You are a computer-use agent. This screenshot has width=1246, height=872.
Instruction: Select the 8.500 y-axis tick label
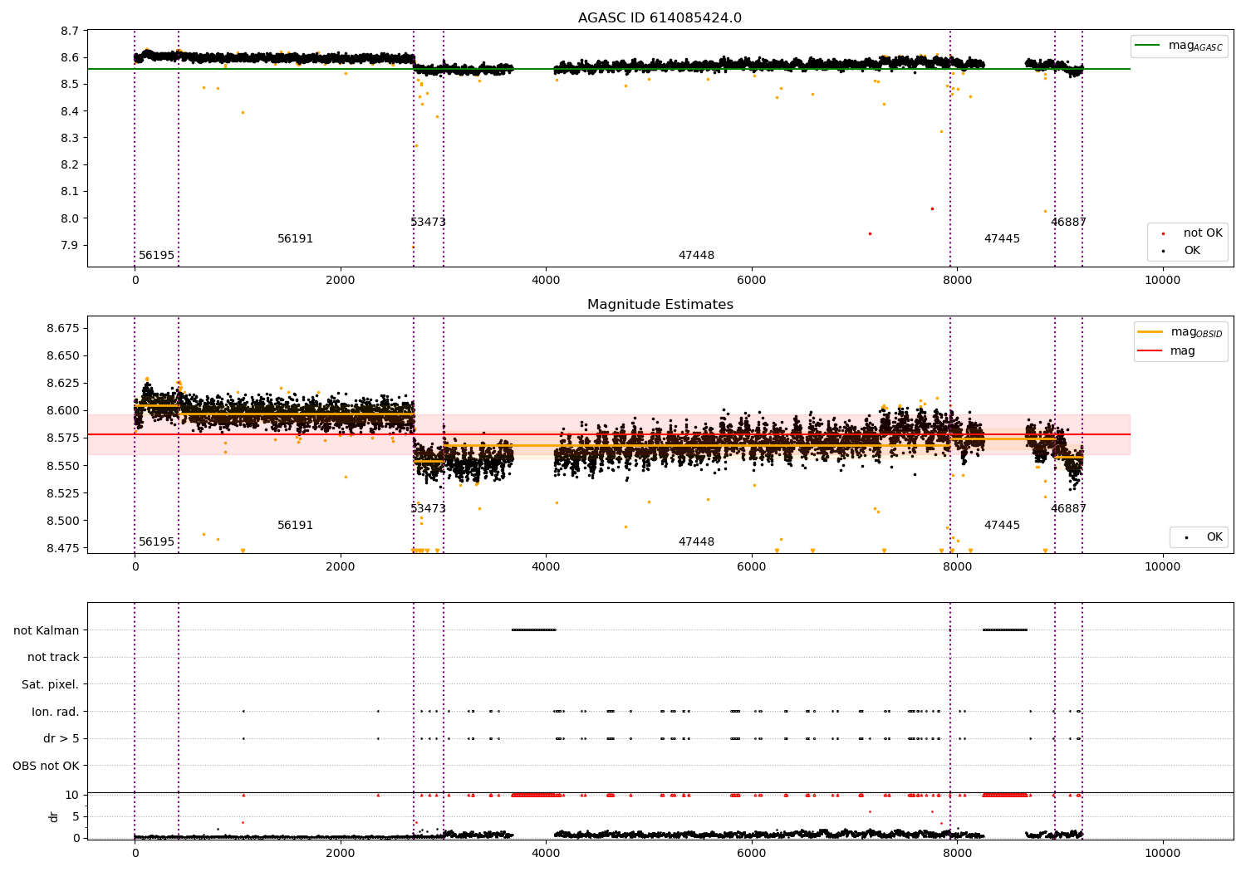tap(63, 521)
